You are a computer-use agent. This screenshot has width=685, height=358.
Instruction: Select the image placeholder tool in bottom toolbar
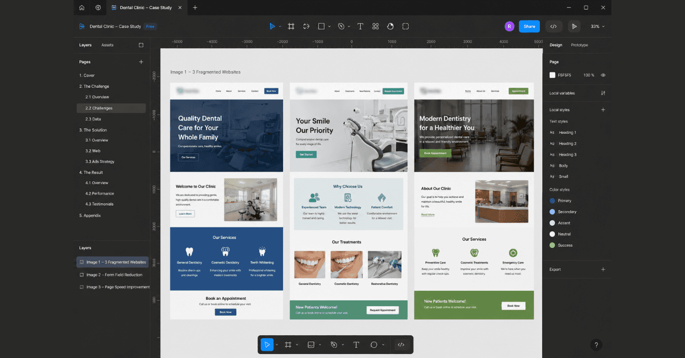311,344
